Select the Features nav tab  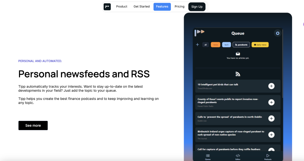coord(162,7)
